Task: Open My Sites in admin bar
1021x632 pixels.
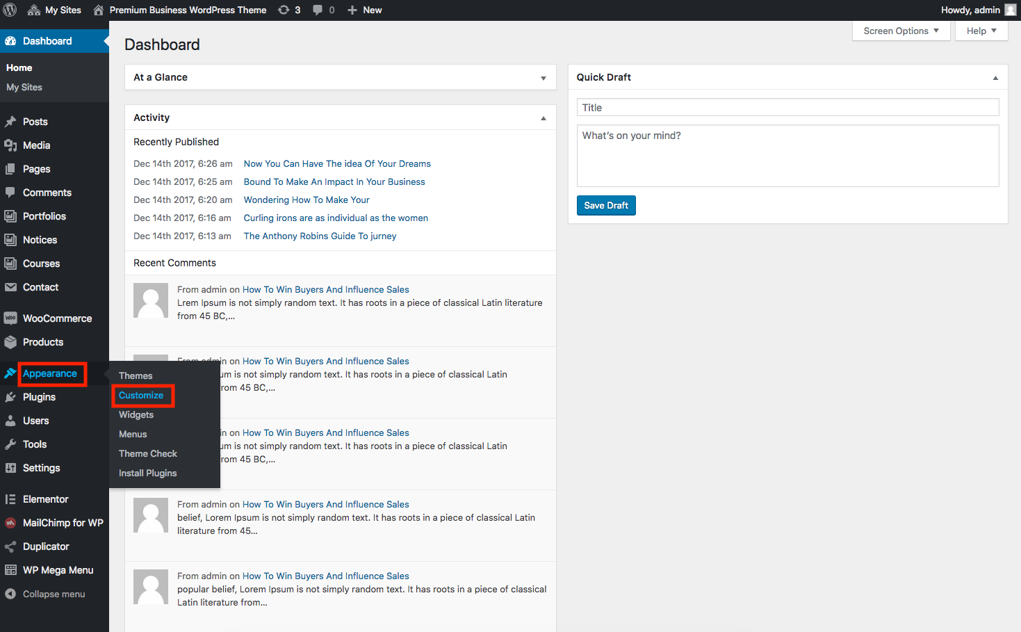Action: (x=54, y=10)
